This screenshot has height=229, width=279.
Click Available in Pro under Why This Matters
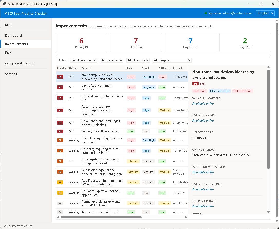click(203, 104)
